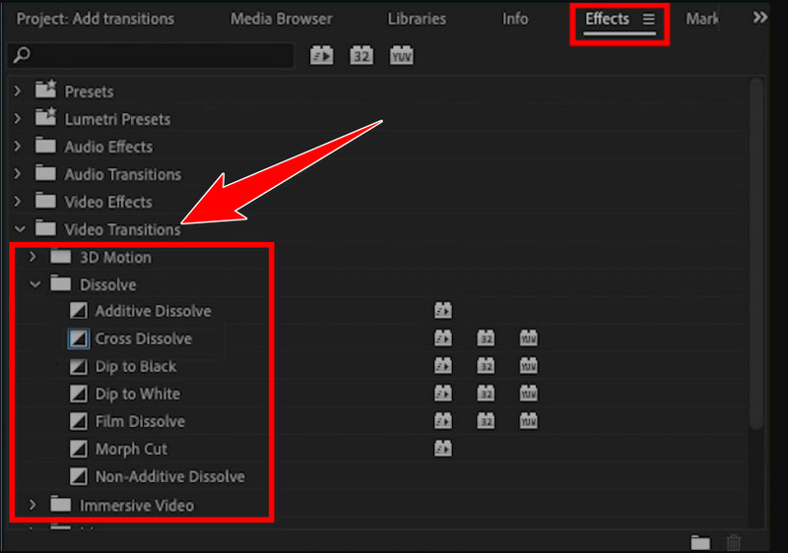Viewport: 788px width, 553px height.
Task: Create a new custom bin
Action: click(x=700, y=542)
